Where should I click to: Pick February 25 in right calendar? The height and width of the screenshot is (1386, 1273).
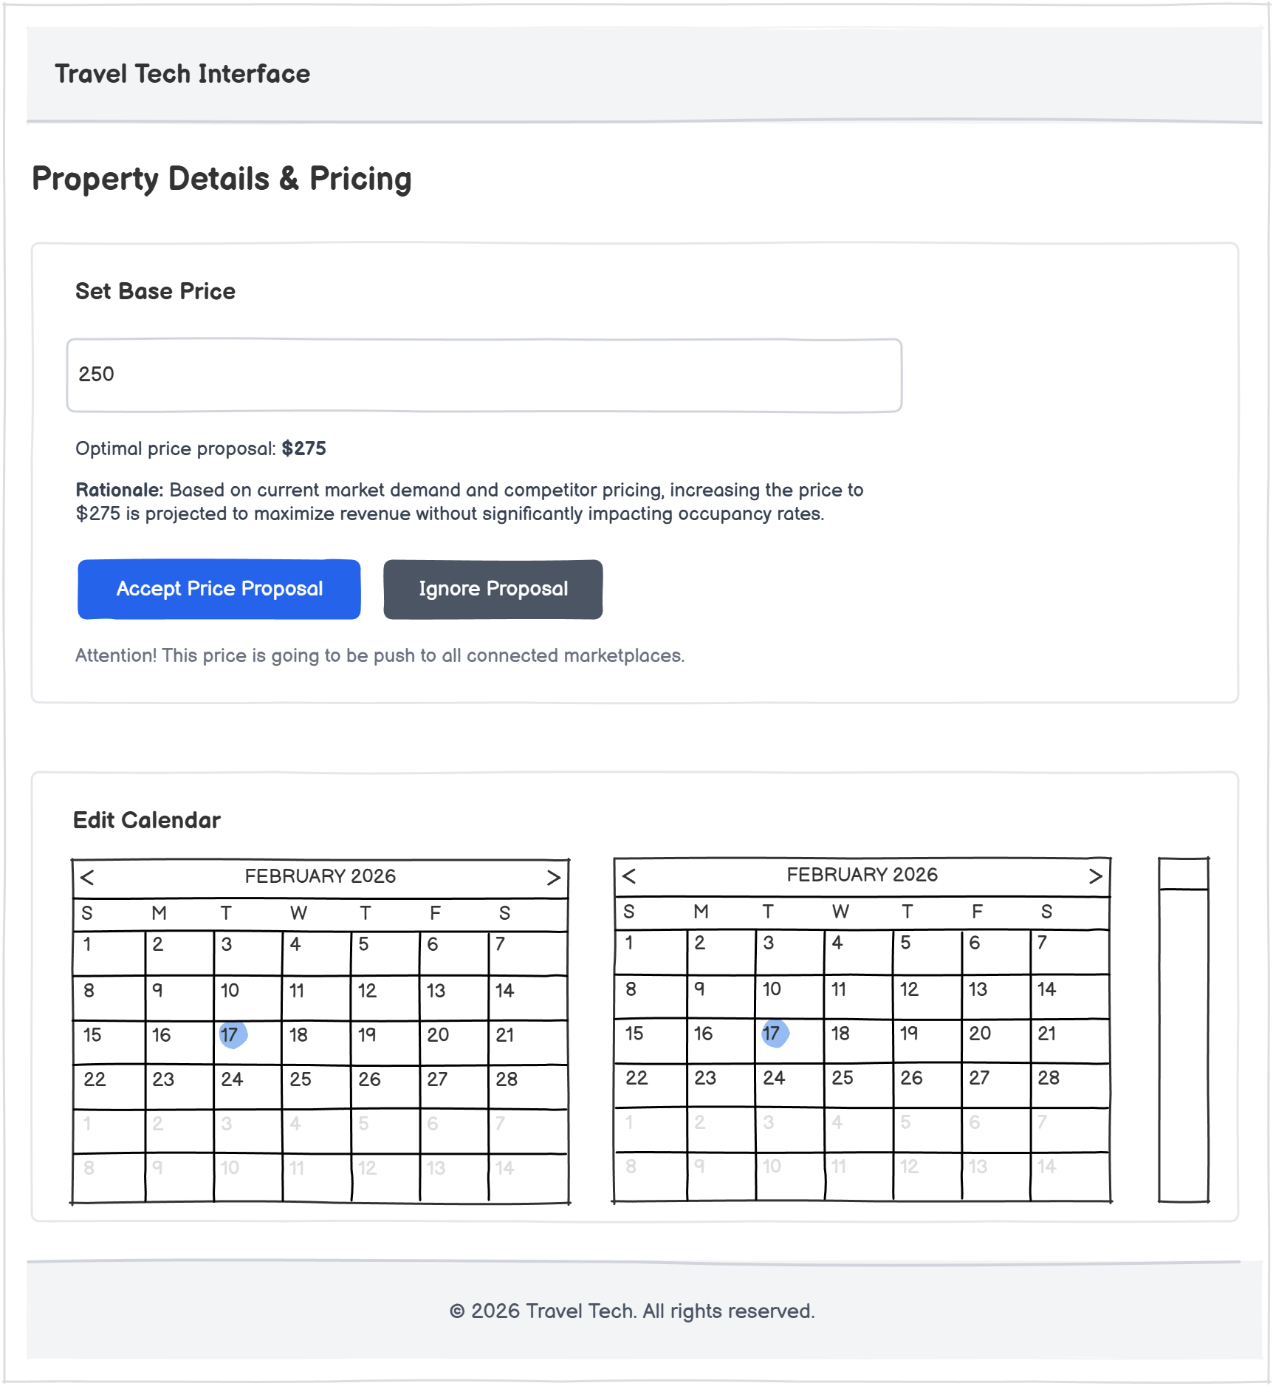coord(858,1085)
